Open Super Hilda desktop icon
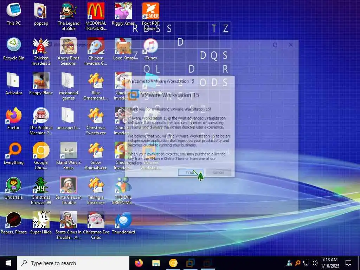The height and width of the screenshot is (270, 360). click(x=41, y=223)
